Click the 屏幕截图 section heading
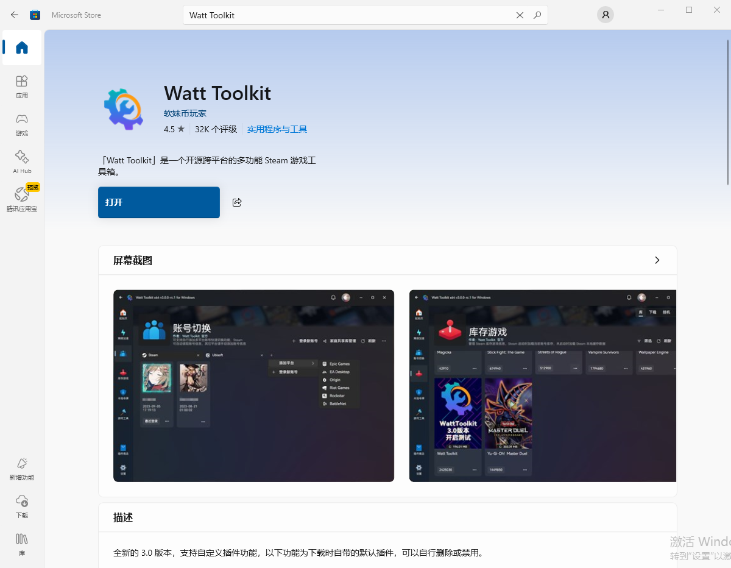The image size is (731, 568). [x=133, y=260]
